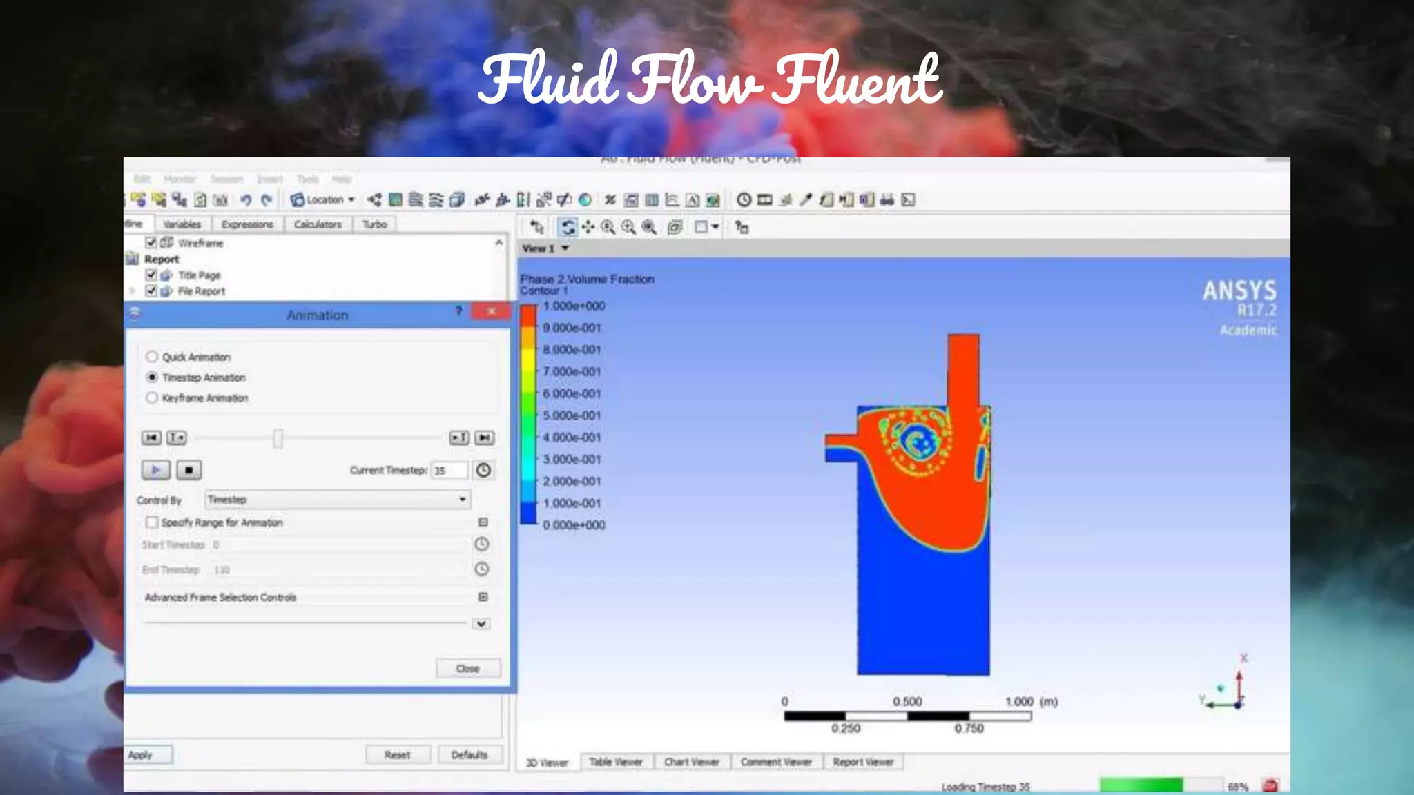Image resolution: width=1414 pixels, height=795 pixels.
Task: Switch to the 3D Viewer tab
Action: coord(548,763)
